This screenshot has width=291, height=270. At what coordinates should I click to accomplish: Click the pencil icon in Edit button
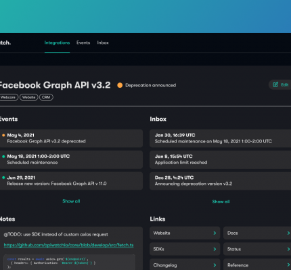pos(275,84)
